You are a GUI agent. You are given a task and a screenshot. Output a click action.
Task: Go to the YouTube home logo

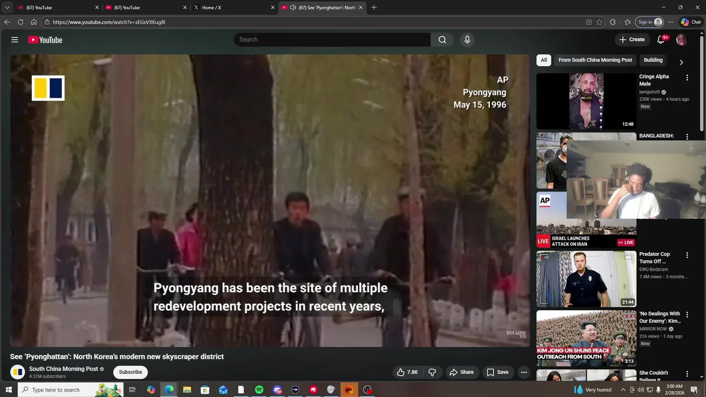tap(45, 40)
